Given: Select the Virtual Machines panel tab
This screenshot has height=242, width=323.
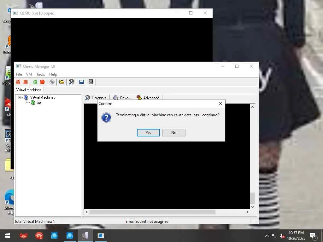Looking at the screenshot, I should [x=29, y=90].
